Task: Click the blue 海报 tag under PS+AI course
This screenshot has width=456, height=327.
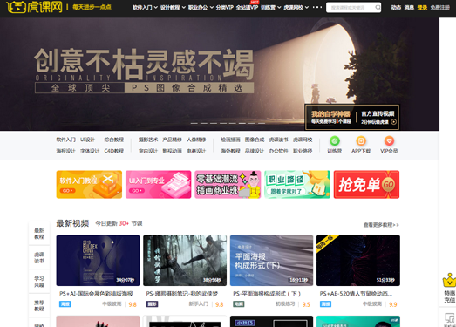Action: [x=65, y=304]
